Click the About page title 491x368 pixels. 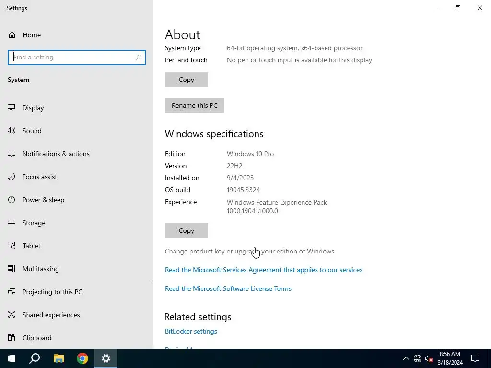pyautogui.click(x=183, y=34)
